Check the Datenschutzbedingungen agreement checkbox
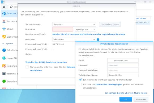154x103 pixels. click(80, 84)
